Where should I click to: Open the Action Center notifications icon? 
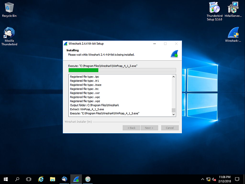[237, 179]
